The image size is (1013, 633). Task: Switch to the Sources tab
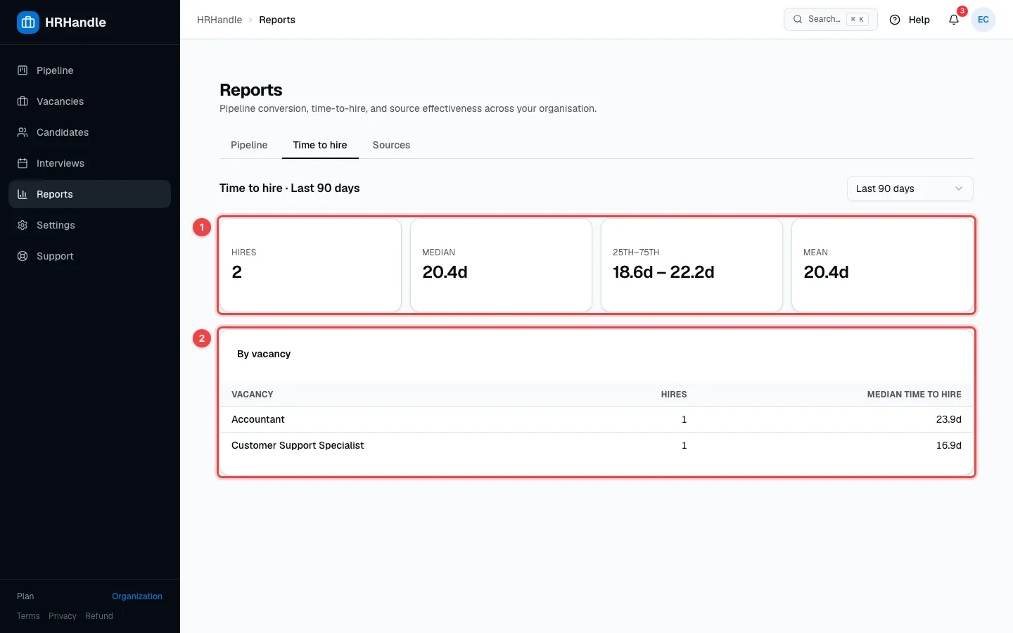pyautogui.click(x=391, y=145)
